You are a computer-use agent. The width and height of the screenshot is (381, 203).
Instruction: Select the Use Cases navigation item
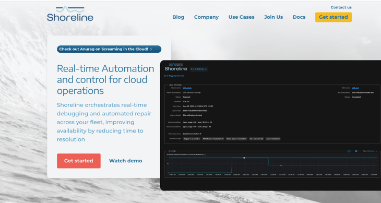tap(241, 17)
